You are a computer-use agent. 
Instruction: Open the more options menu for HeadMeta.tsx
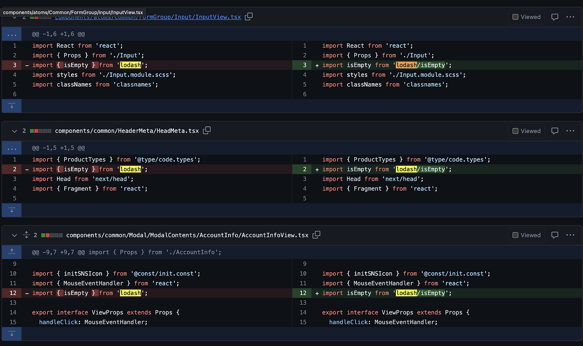click(570, 131)
